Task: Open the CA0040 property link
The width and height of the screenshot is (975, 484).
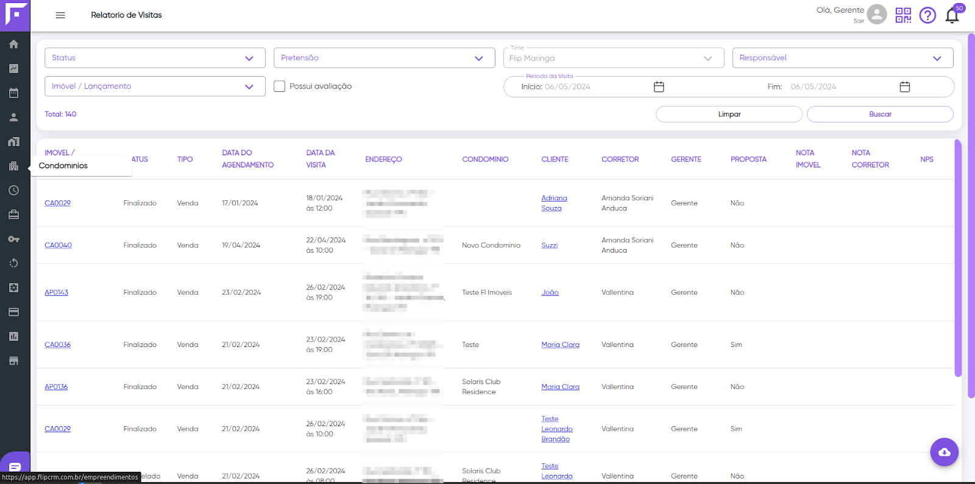Action: 58,245
